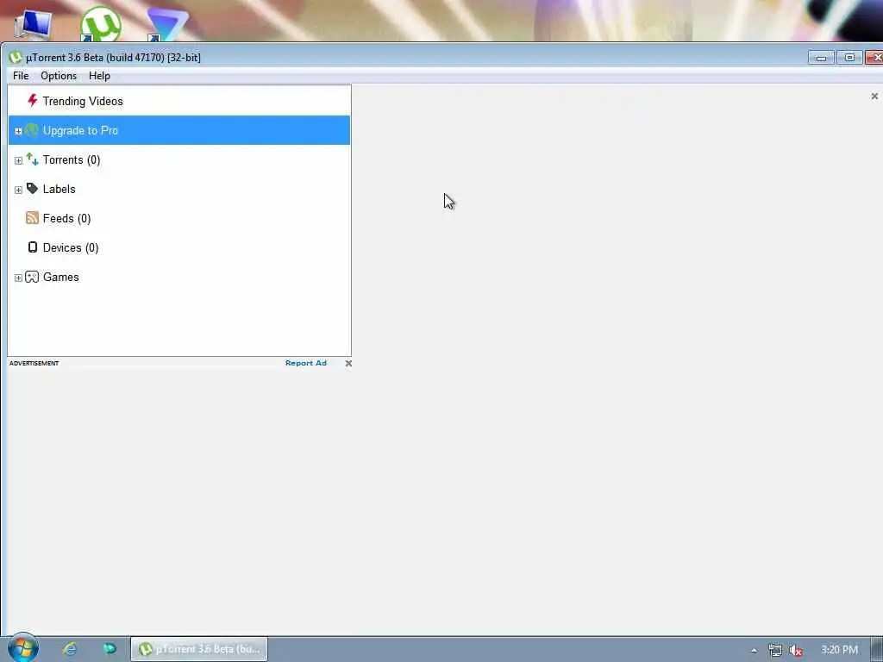883x662 pixels.
Task: Click the muted volume tray icon
Action: click(795, 650)
